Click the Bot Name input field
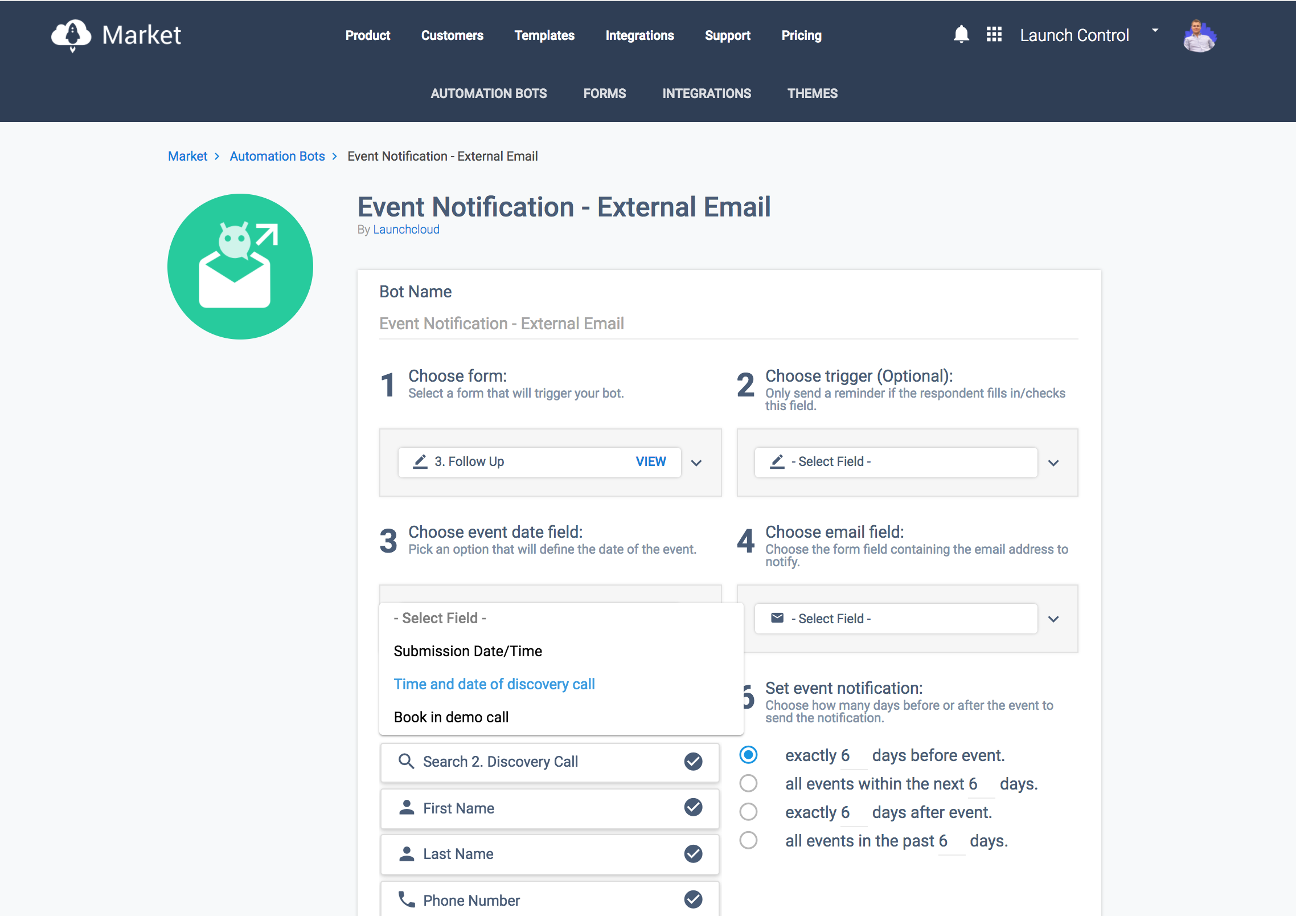The height and width of the screenshot is (916, 1296). pyautogui.click(x=728, y=324)
